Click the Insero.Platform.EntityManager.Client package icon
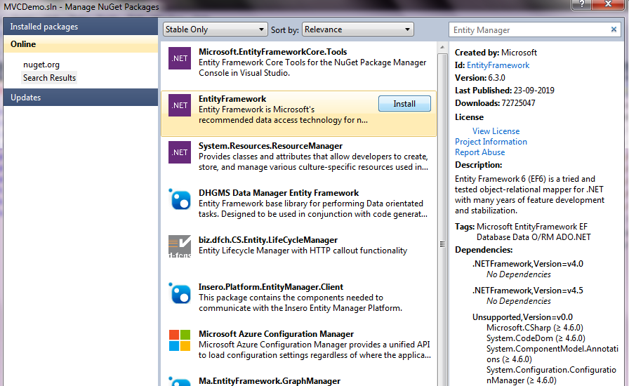Image resolution: width=629 pixels, height=386 pixels. pyautogui.click(x=180, y=293)
